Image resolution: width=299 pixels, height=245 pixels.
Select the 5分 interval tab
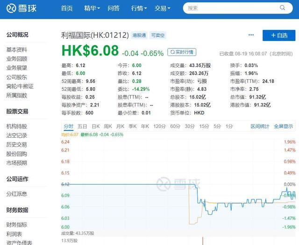[217, 126]
